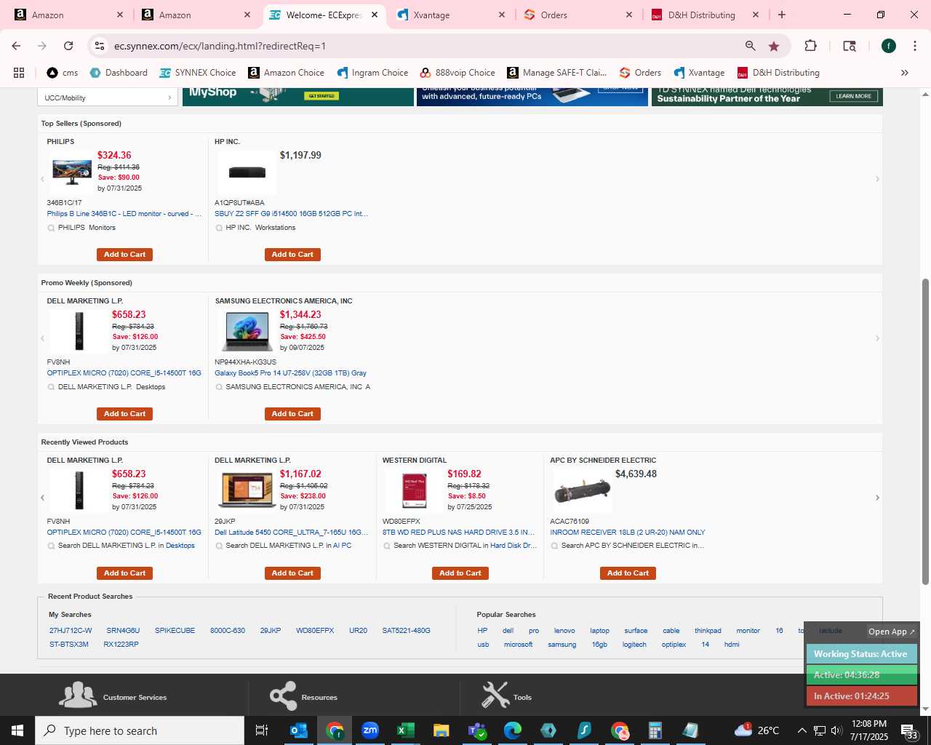Add Samsung Galaxy Book5 Pro to cart
The height and width of the screenshot is (745, 931).
pyautogui.click(x=292, y=414)
